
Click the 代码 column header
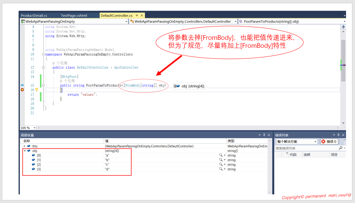coord(293,155)
